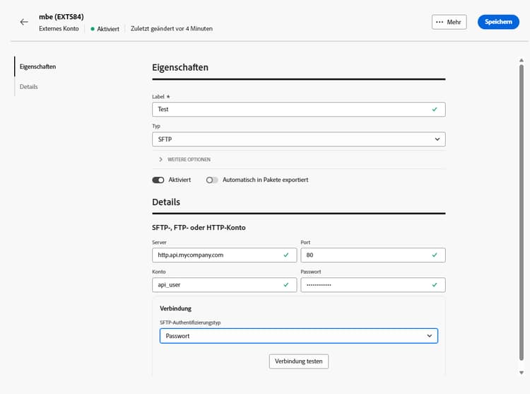Click Verbindung testen button
The image size is (530, 394).
[x=298, y=361]
